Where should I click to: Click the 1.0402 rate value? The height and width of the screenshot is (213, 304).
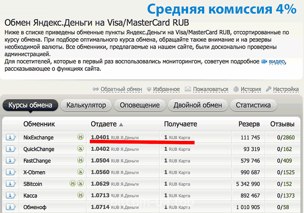(100, 149)
